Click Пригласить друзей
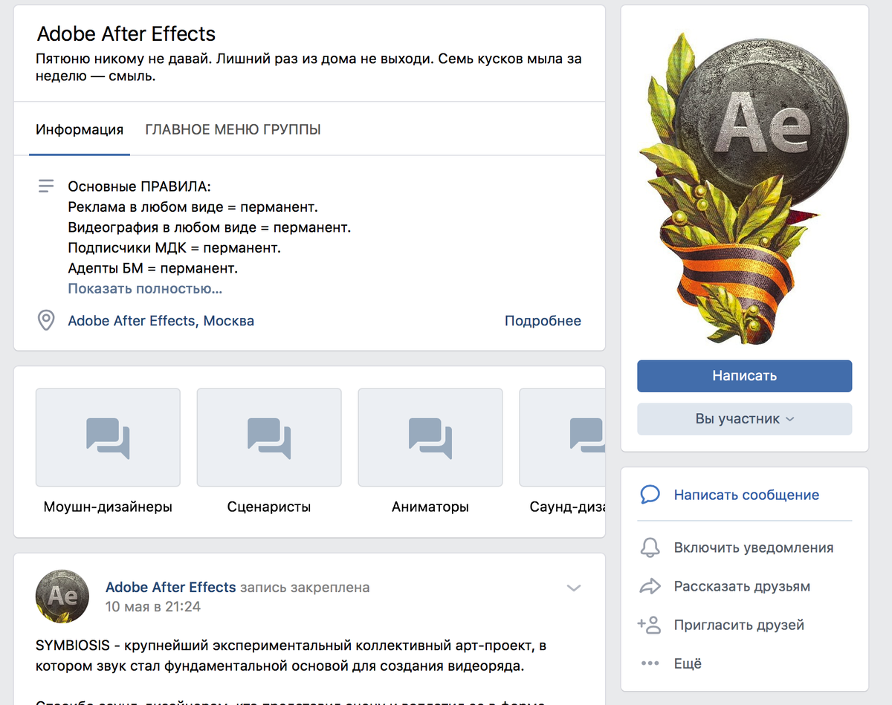Screen dimensions: 892x705 click(739, 625)
